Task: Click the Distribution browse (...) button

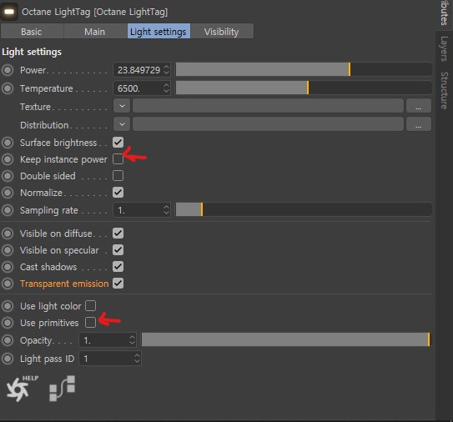Action: tap(419, 124)
